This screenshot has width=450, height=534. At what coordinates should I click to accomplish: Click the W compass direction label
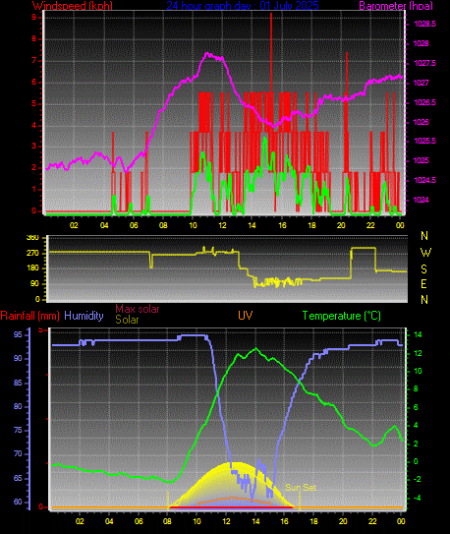(x=425, y=253)
